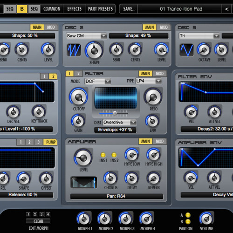This screenshot has height=233, width=233.
Task: Click the Hype High knob
Action: click(154, 155)
